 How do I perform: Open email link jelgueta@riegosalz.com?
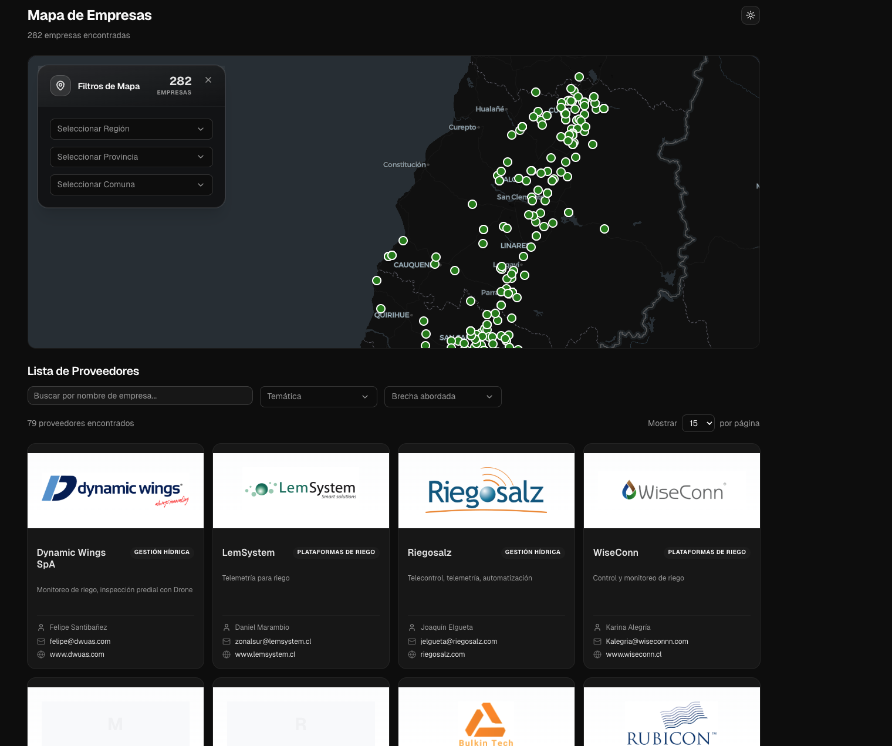(459, 642)
